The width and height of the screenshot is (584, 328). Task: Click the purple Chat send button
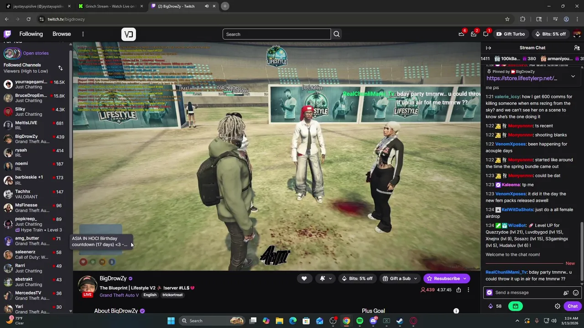click(x=573, y=306)
